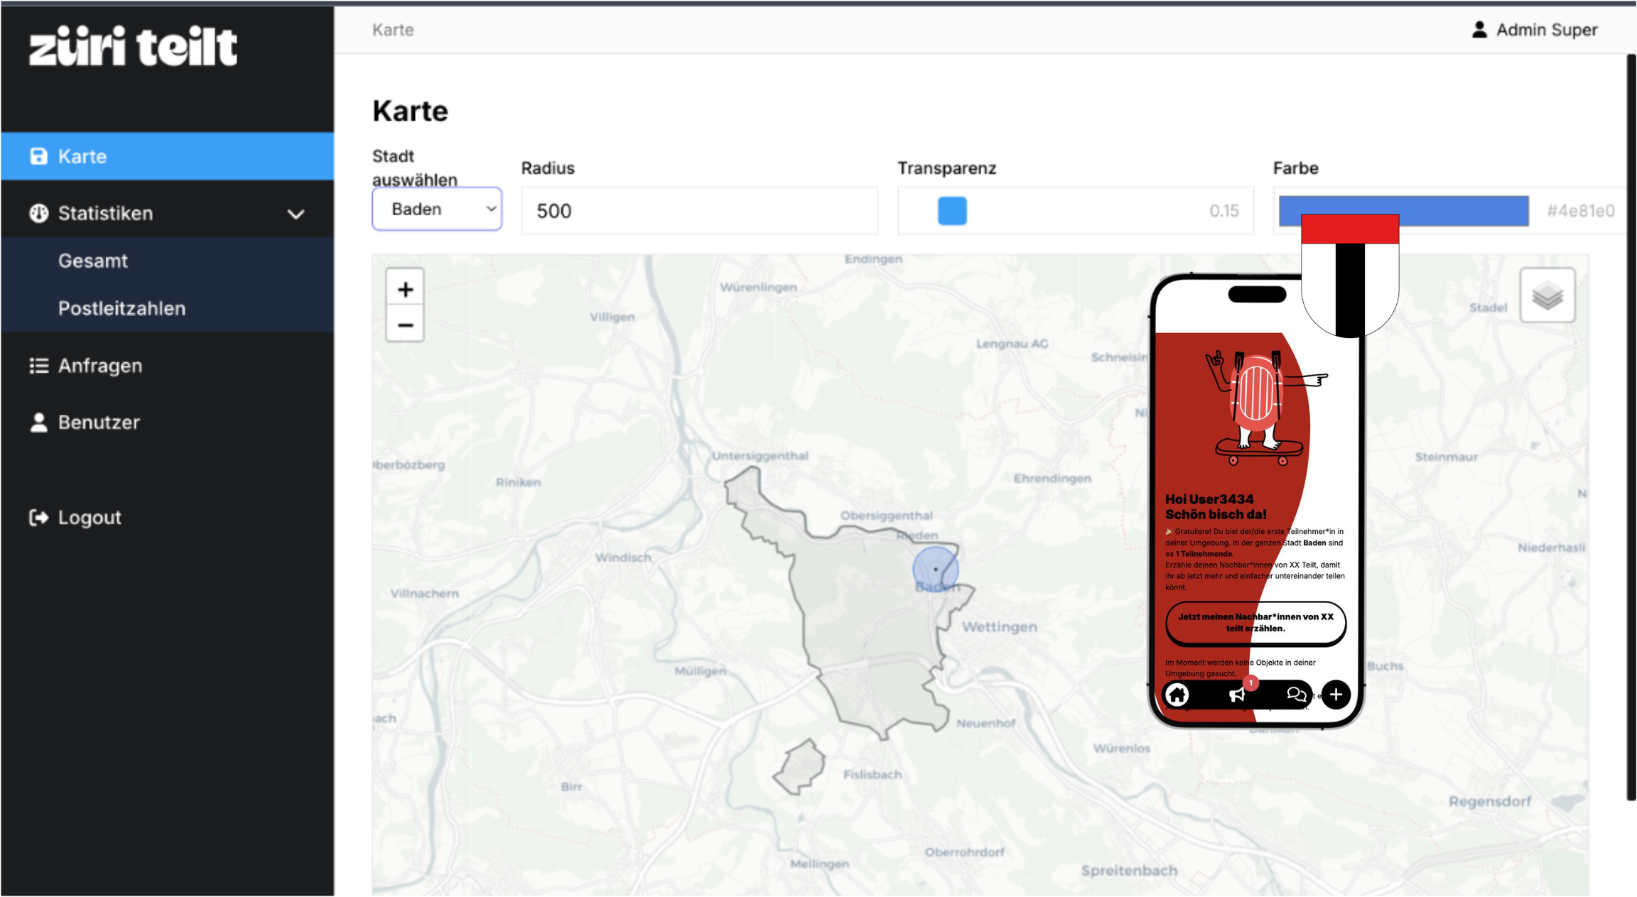Click the plus button in phone mockup
The image size is (1637, 897).
tap(1336, 695)
